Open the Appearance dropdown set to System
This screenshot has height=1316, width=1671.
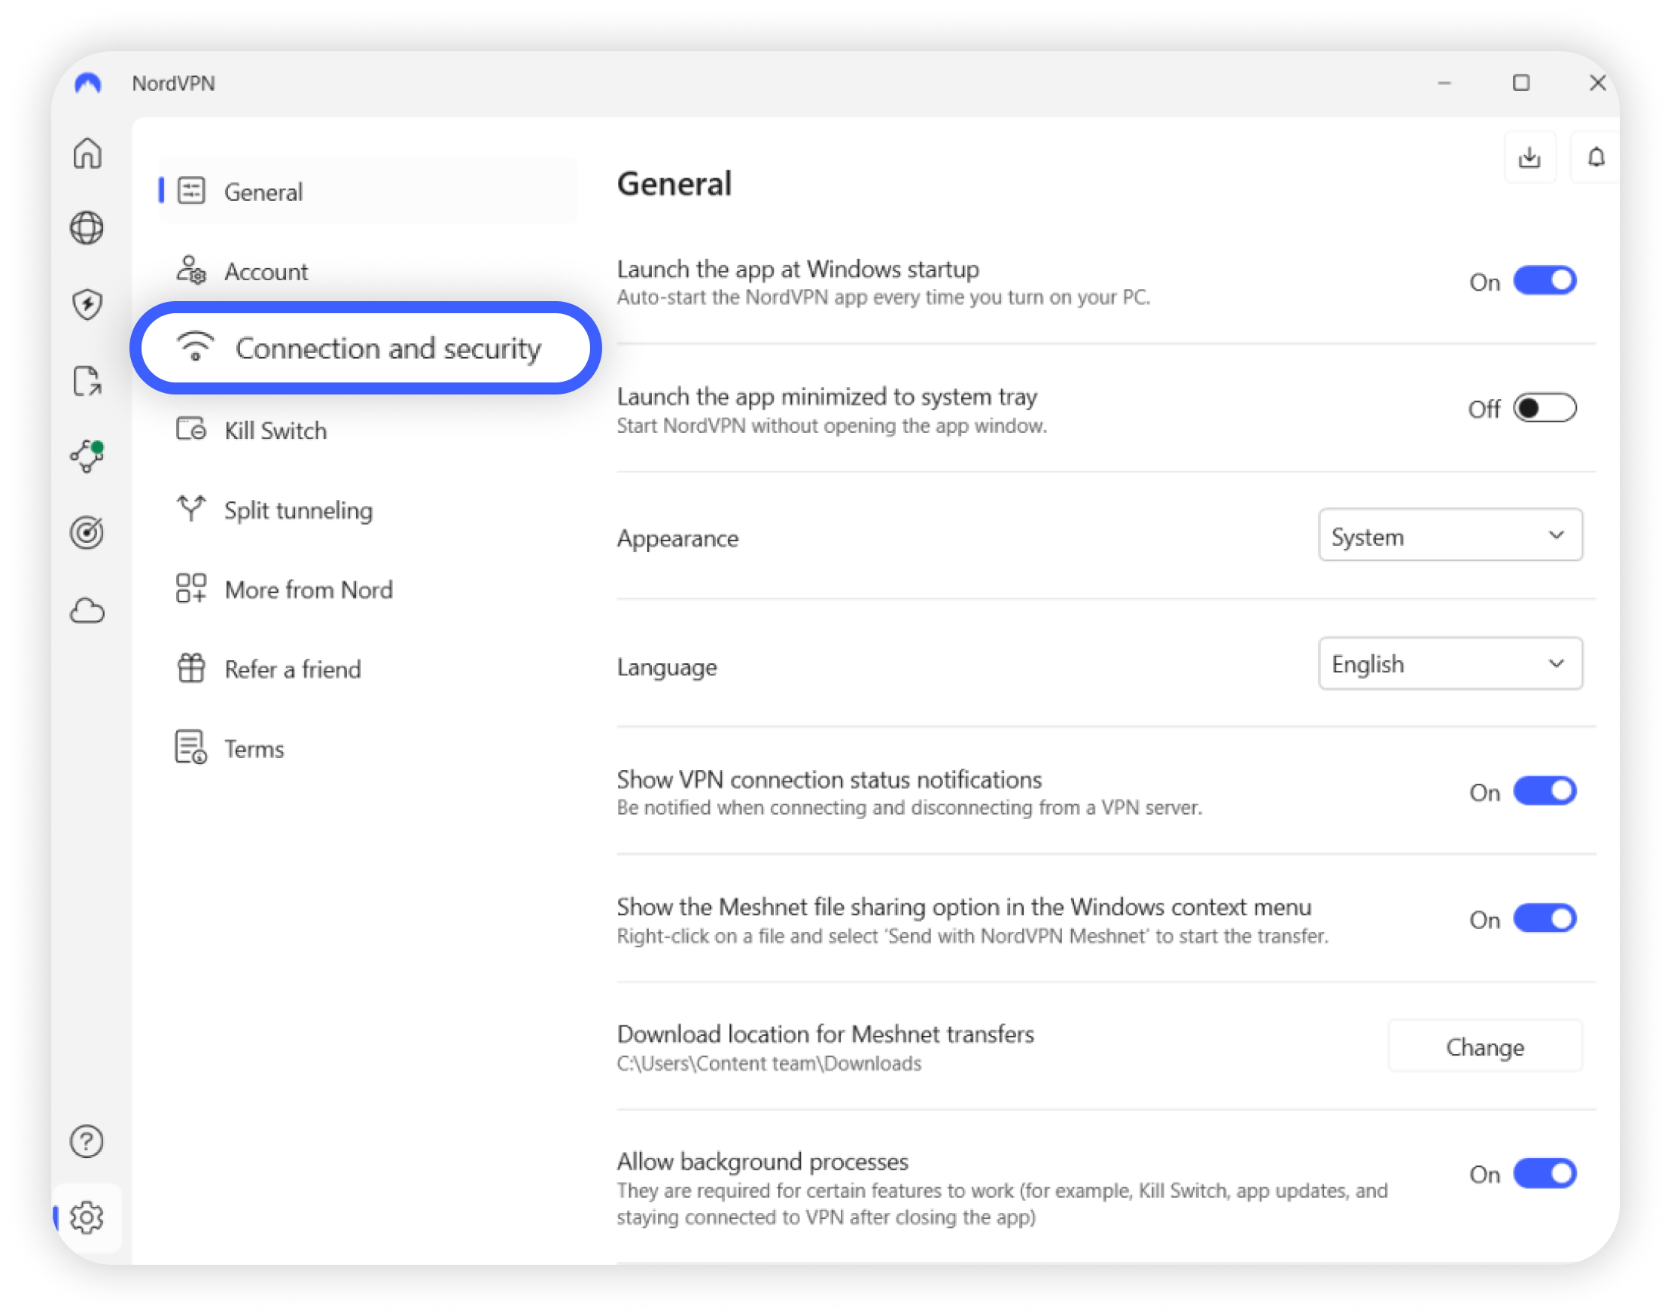1449,535
